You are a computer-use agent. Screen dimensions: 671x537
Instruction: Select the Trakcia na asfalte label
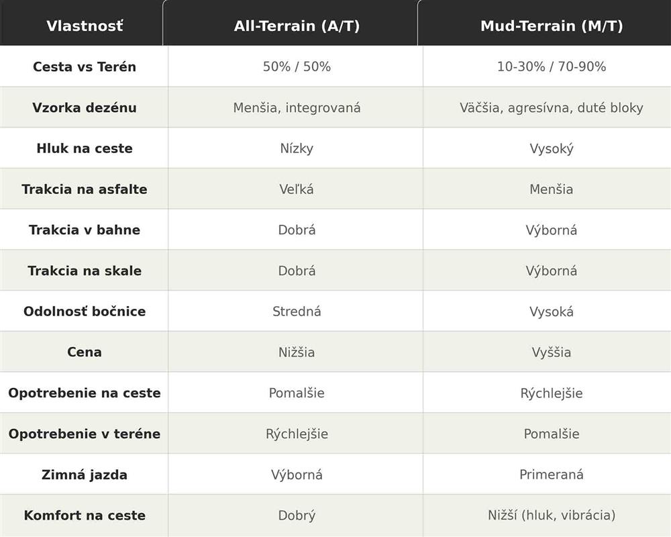[85, 189]
